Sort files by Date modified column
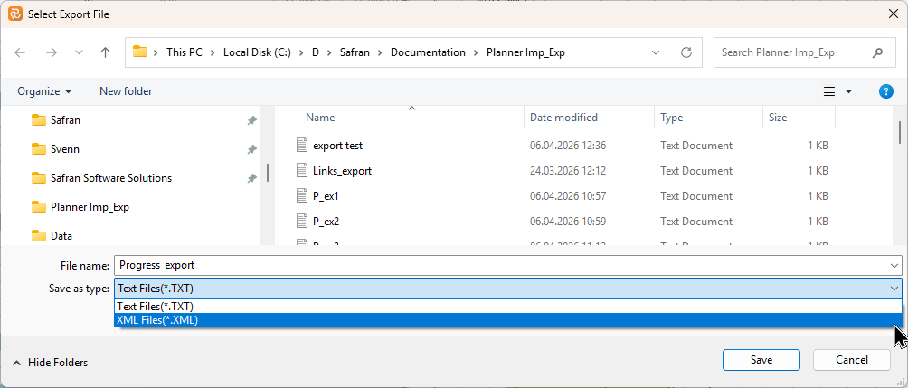The width and height of the screenshot is (908, 388). click(563, 118)
